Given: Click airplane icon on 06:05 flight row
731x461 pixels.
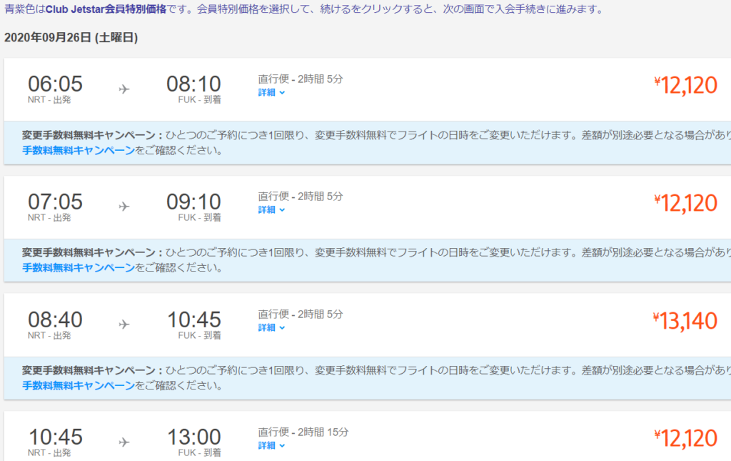Looking at the screenshot, I should pos(124,89).
